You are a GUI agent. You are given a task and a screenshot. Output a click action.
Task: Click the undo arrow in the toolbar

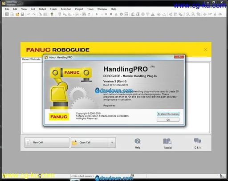click(x=29, y=14)
